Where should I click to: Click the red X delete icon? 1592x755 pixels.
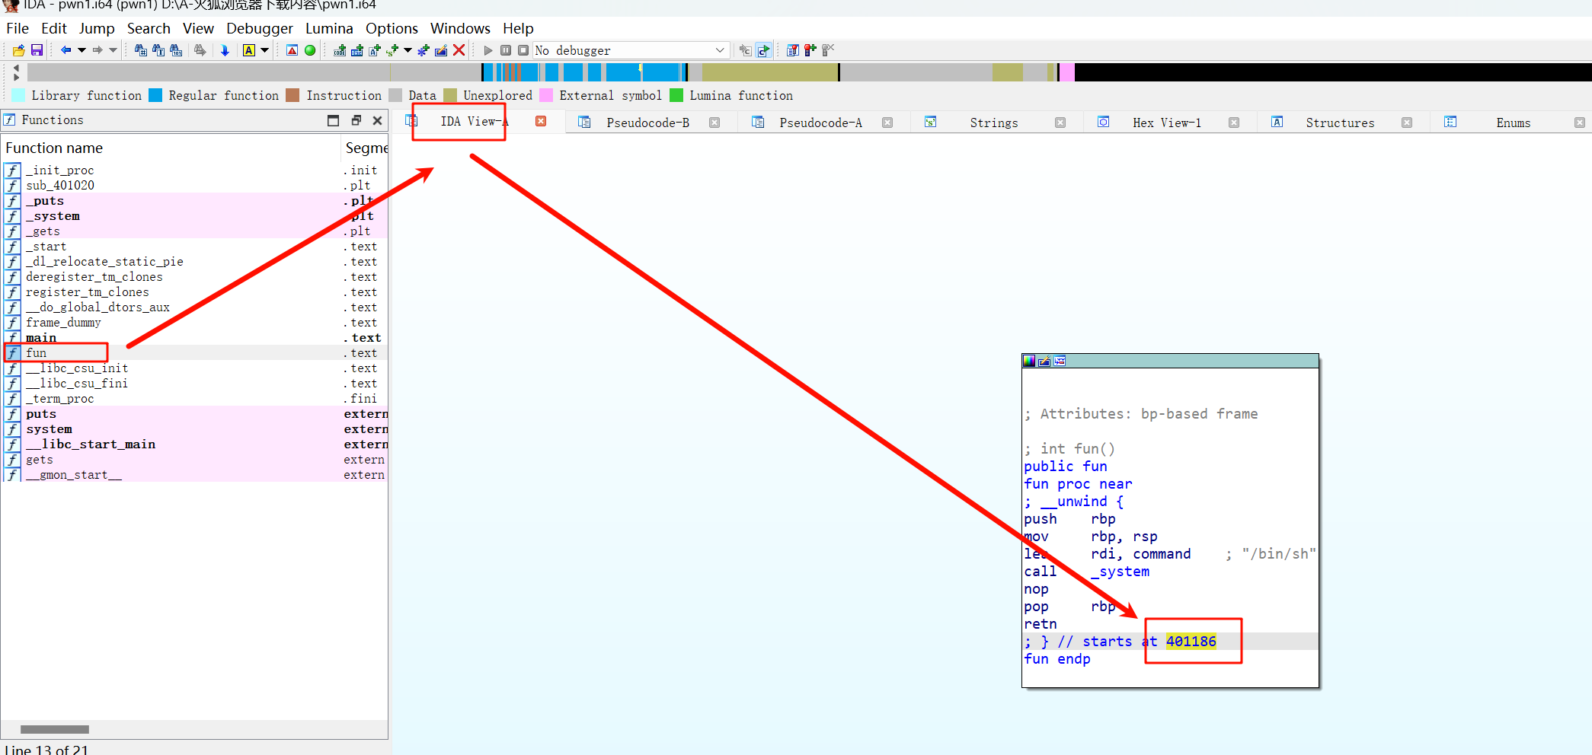click(x=459, y=50)
